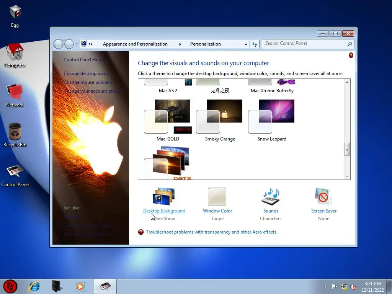The width and height of the screenshot is (392, 294).
Task: Click the refresh button beside address bar
Action: (255, 44)
